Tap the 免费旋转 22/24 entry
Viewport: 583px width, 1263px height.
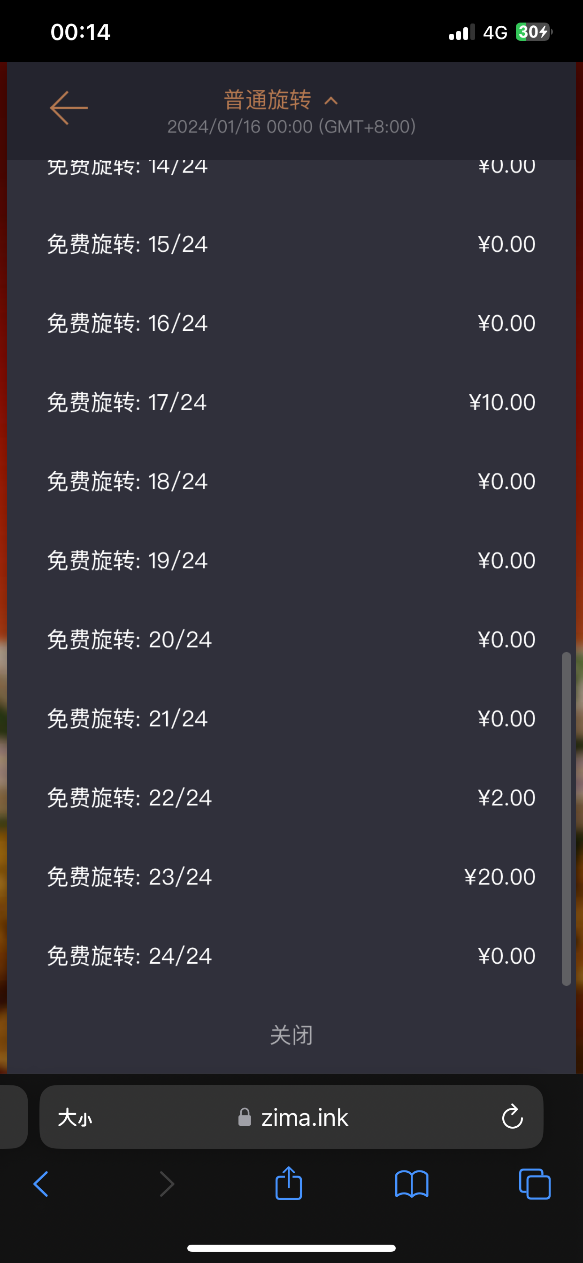click(291, 798)
